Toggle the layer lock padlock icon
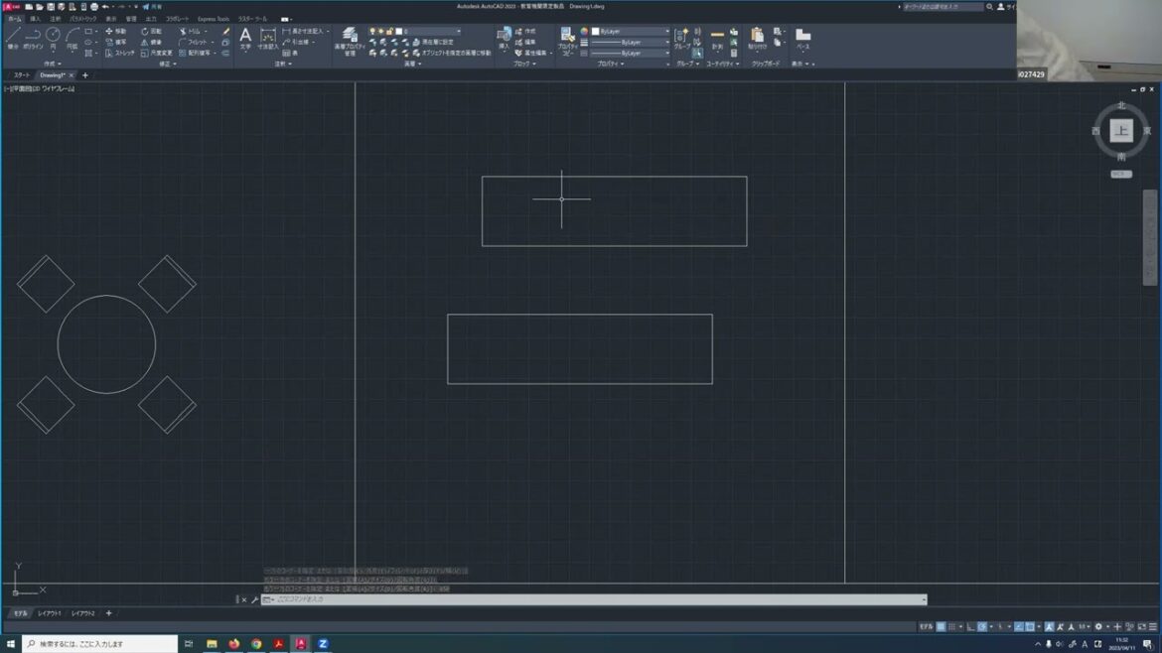Image resolution: width=1162 pixels, height=653 pixels. (x=389, y=32)
